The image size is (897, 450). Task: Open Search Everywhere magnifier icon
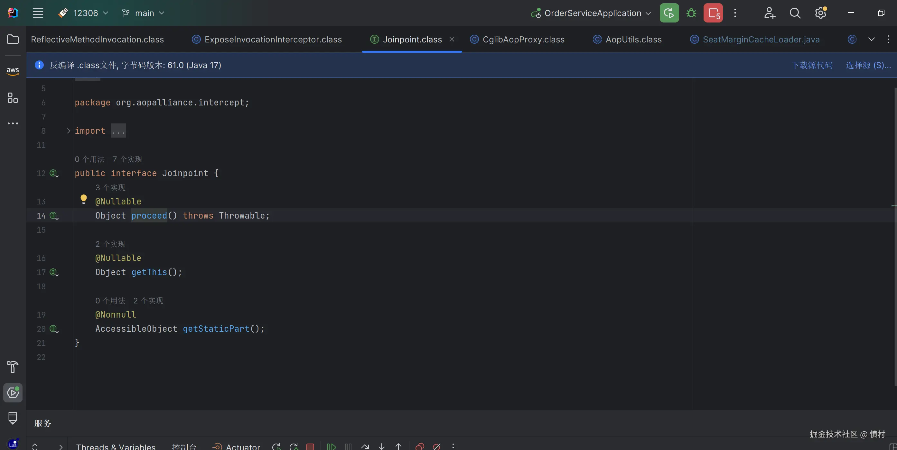click(795, 13)
